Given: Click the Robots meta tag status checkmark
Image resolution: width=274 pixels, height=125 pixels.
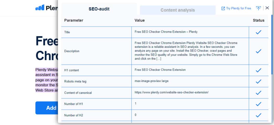Looking at the screenshot, I should pyautogui.click(x=258, y=82).
